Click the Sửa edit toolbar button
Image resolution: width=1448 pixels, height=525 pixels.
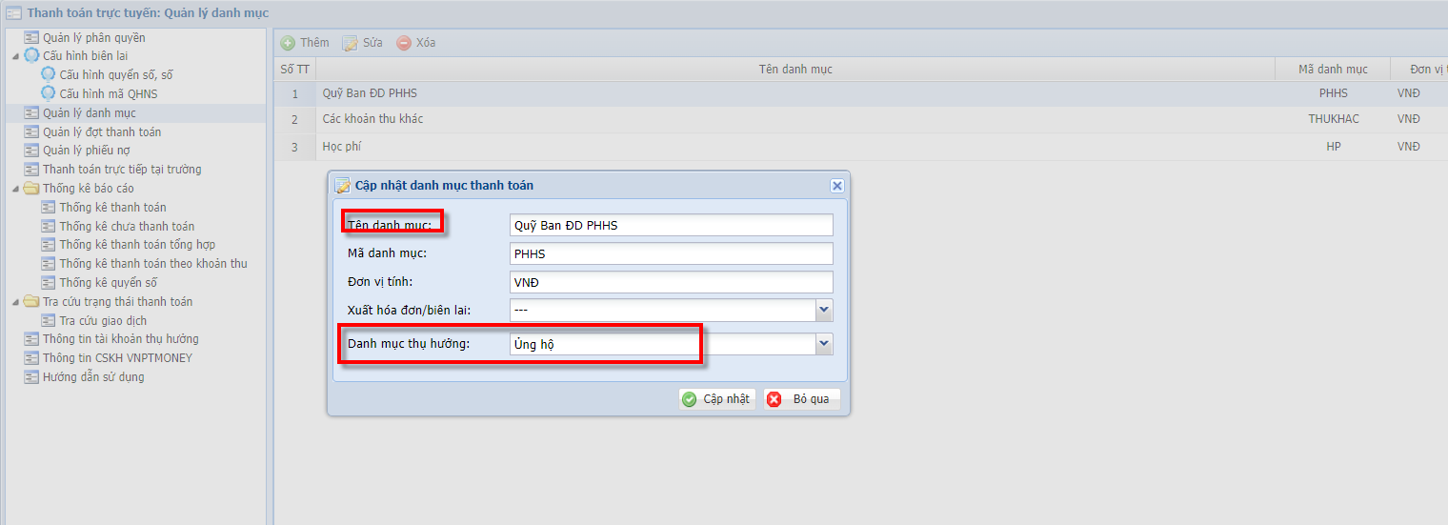point(362,43)
